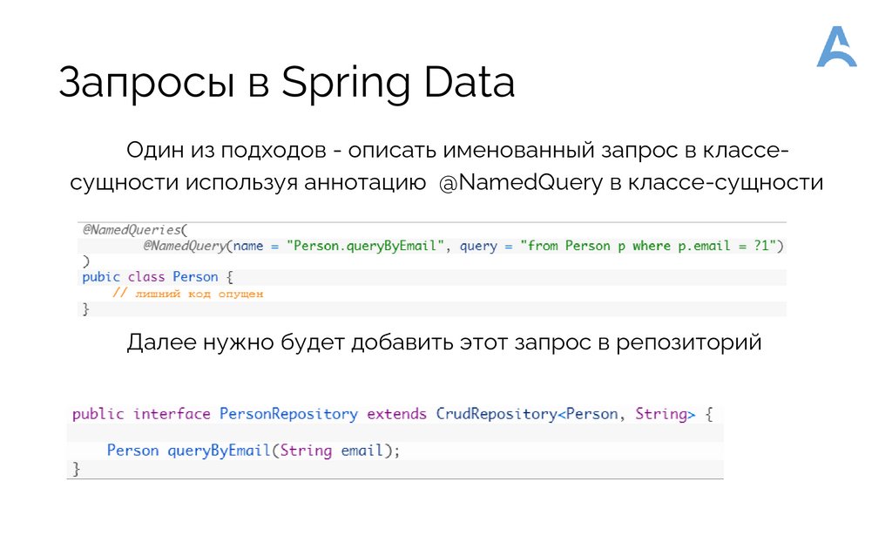Click the CrudRepository<Person, String> type
The height and width of the screenshot is (556, 892).
565,414
